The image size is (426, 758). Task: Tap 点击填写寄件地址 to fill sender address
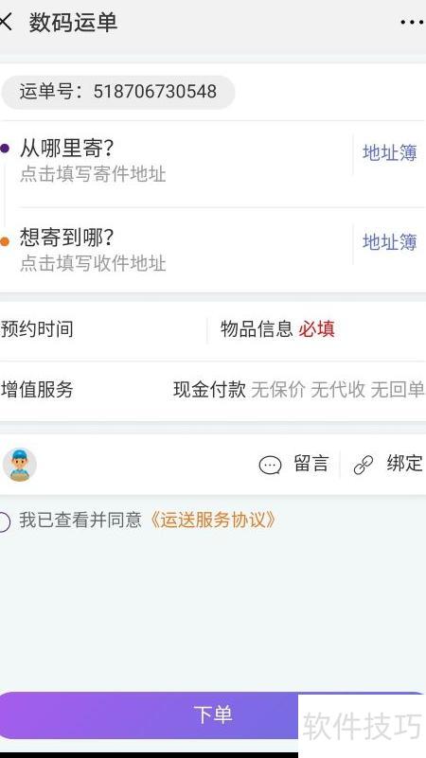(x=93, y=174)
